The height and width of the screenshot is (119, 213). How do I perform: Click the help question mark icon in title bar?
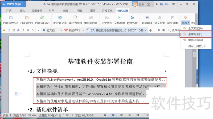point(166,4)
